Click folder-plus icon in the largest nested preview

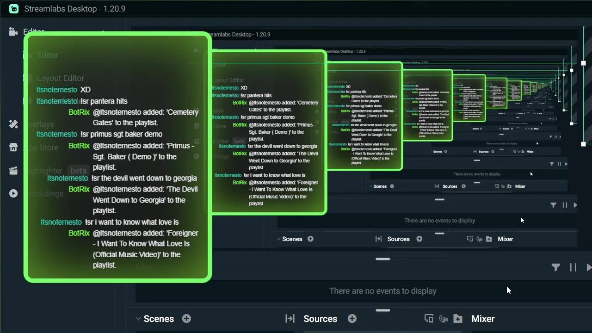point(489,239)
